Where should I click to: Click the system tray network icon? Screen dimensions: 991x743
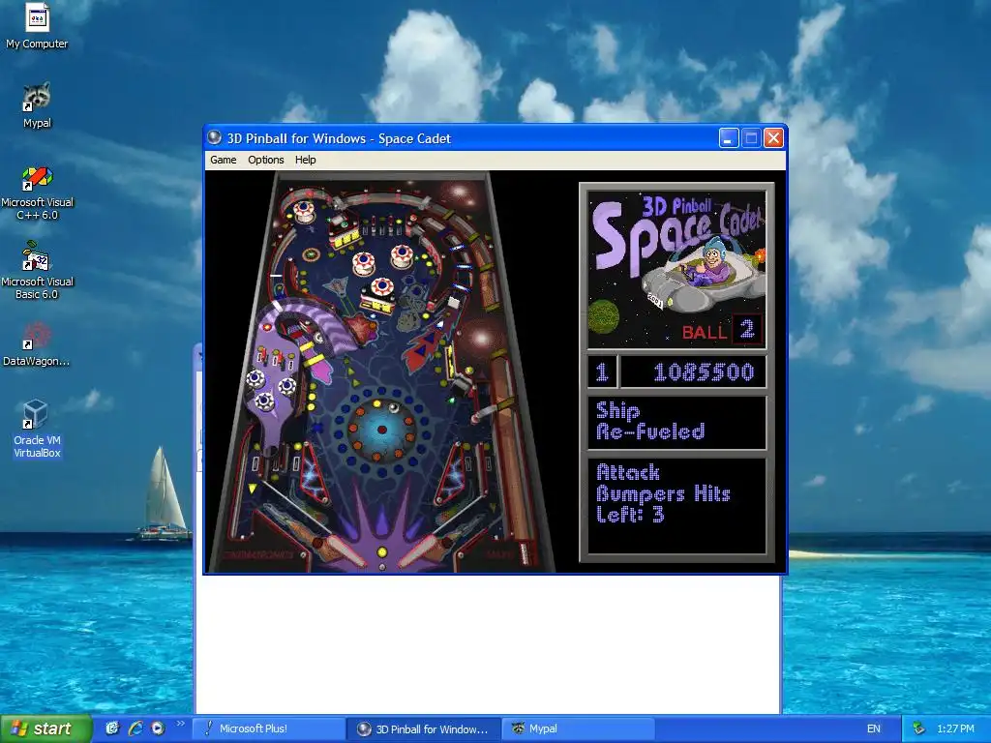click(918, 728)
